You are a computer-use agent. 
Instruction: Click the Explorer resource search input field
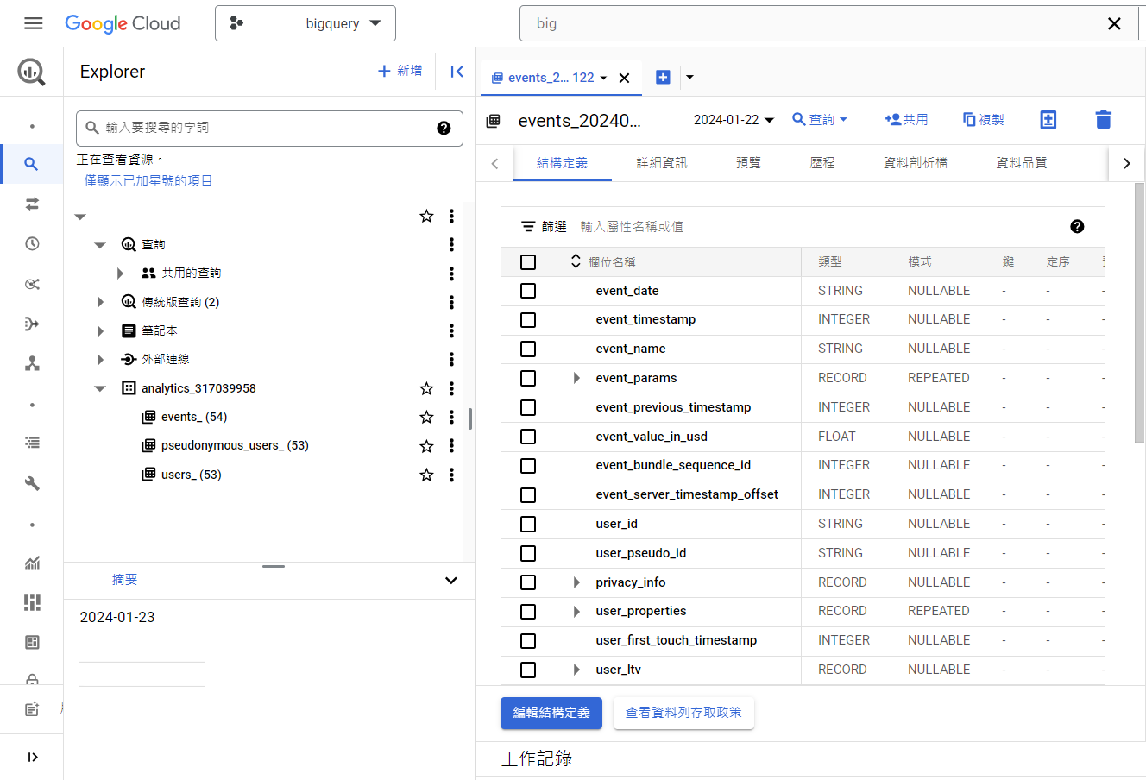[x=269, y=128]
